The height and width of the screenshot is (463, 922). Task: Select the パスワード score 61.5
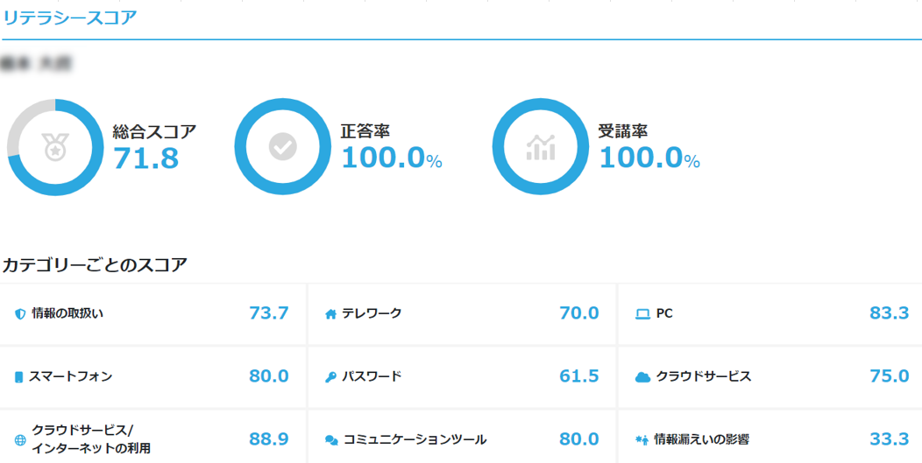pos(578,376)
